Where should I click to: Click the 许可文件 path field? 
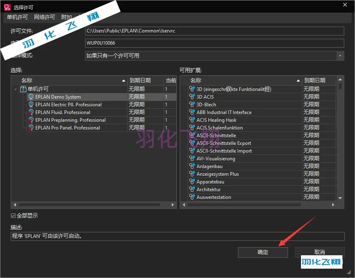coord(214,31)
